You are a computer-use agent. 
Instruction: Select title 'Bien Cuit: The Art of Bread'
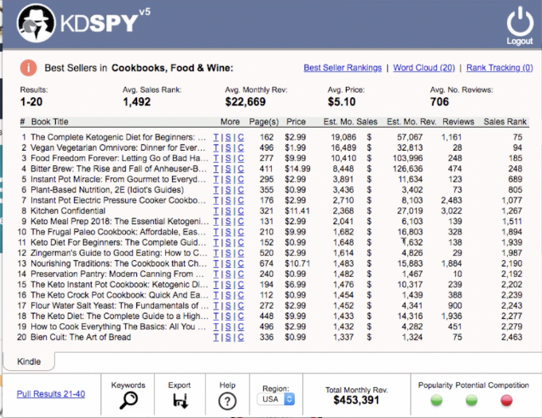[81, 337]
